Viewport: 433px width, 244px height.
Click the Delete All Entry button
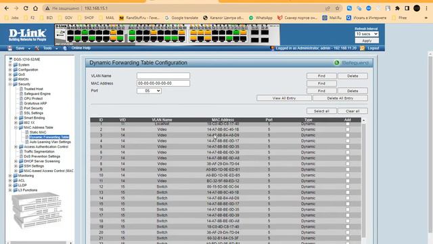click(340, 98)
